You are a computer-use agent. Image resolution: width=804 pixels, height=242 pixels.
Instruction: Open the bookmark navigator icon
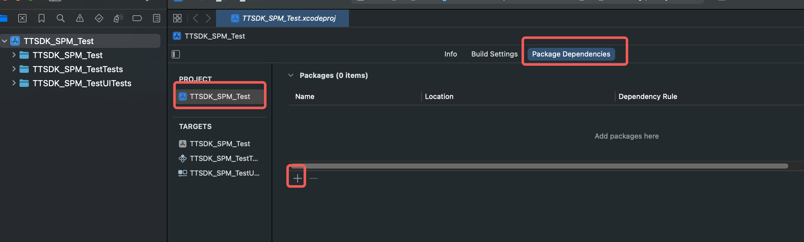(42, 19)
